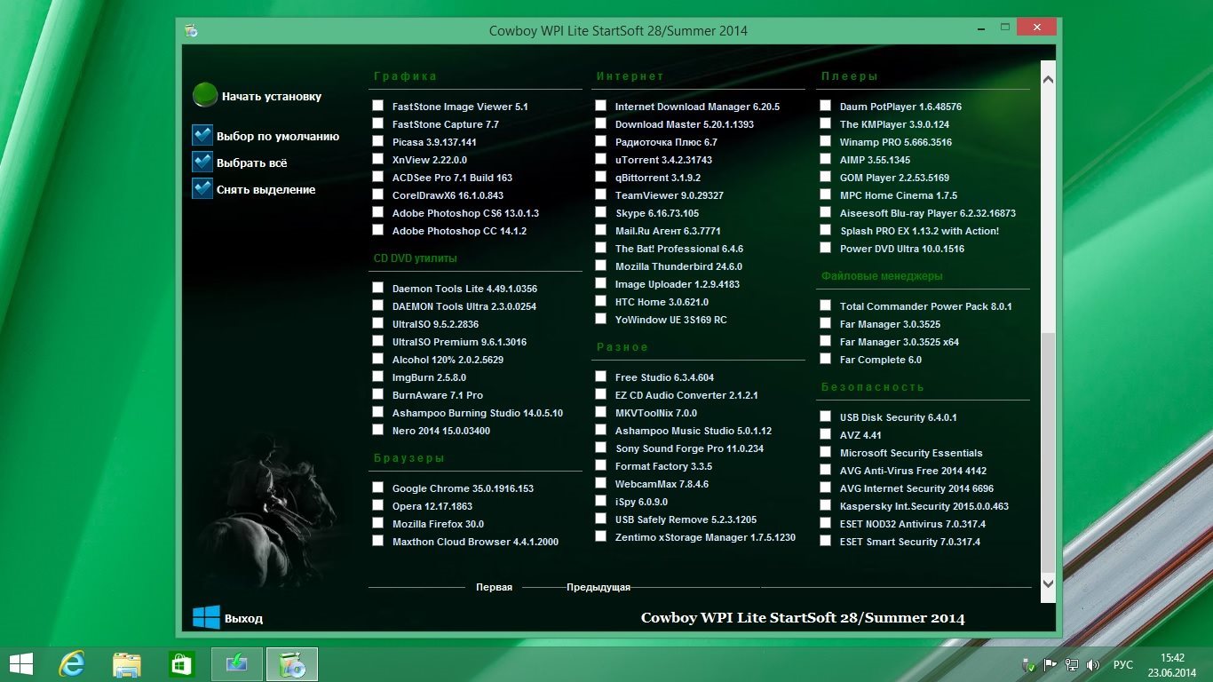Open Windows Store from the taskbar
This screenshot has height=682, width=1213.
(x=181, y=664)
